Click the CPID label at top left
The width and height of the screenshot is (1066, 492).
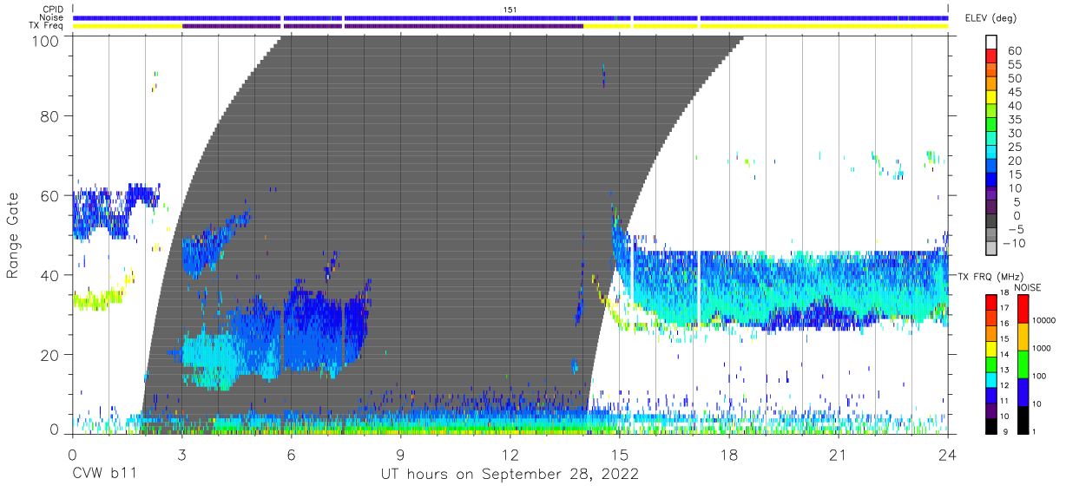tap(53, 9)
